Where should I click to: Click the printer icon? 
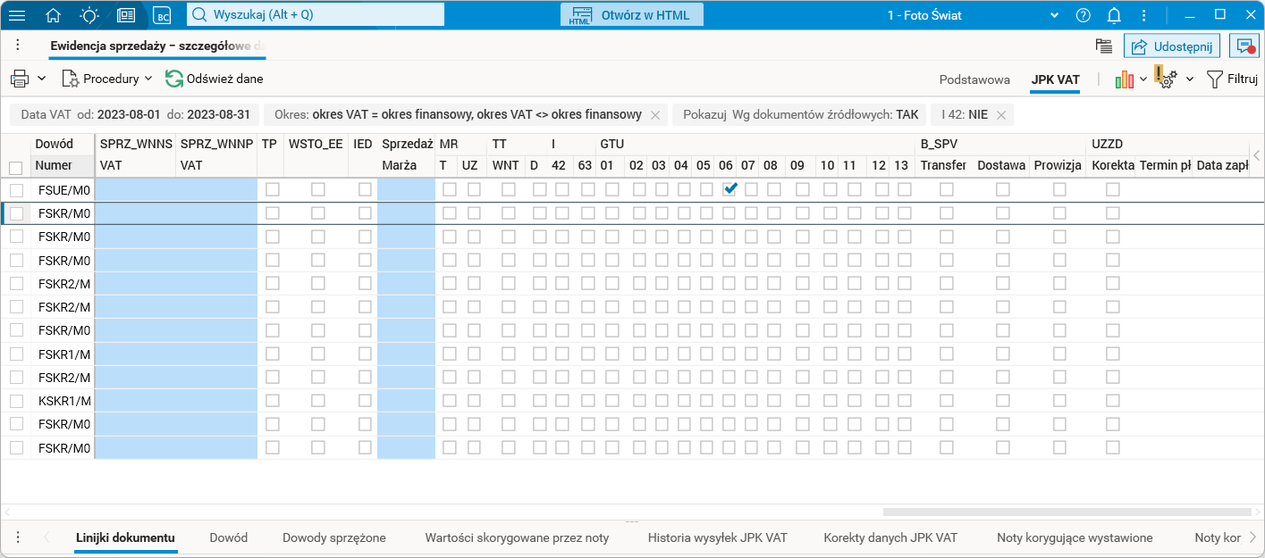tap(20, 79)
